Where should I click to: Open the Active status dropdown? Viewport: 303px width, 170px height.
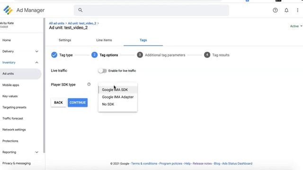click(x=296, y=26)
